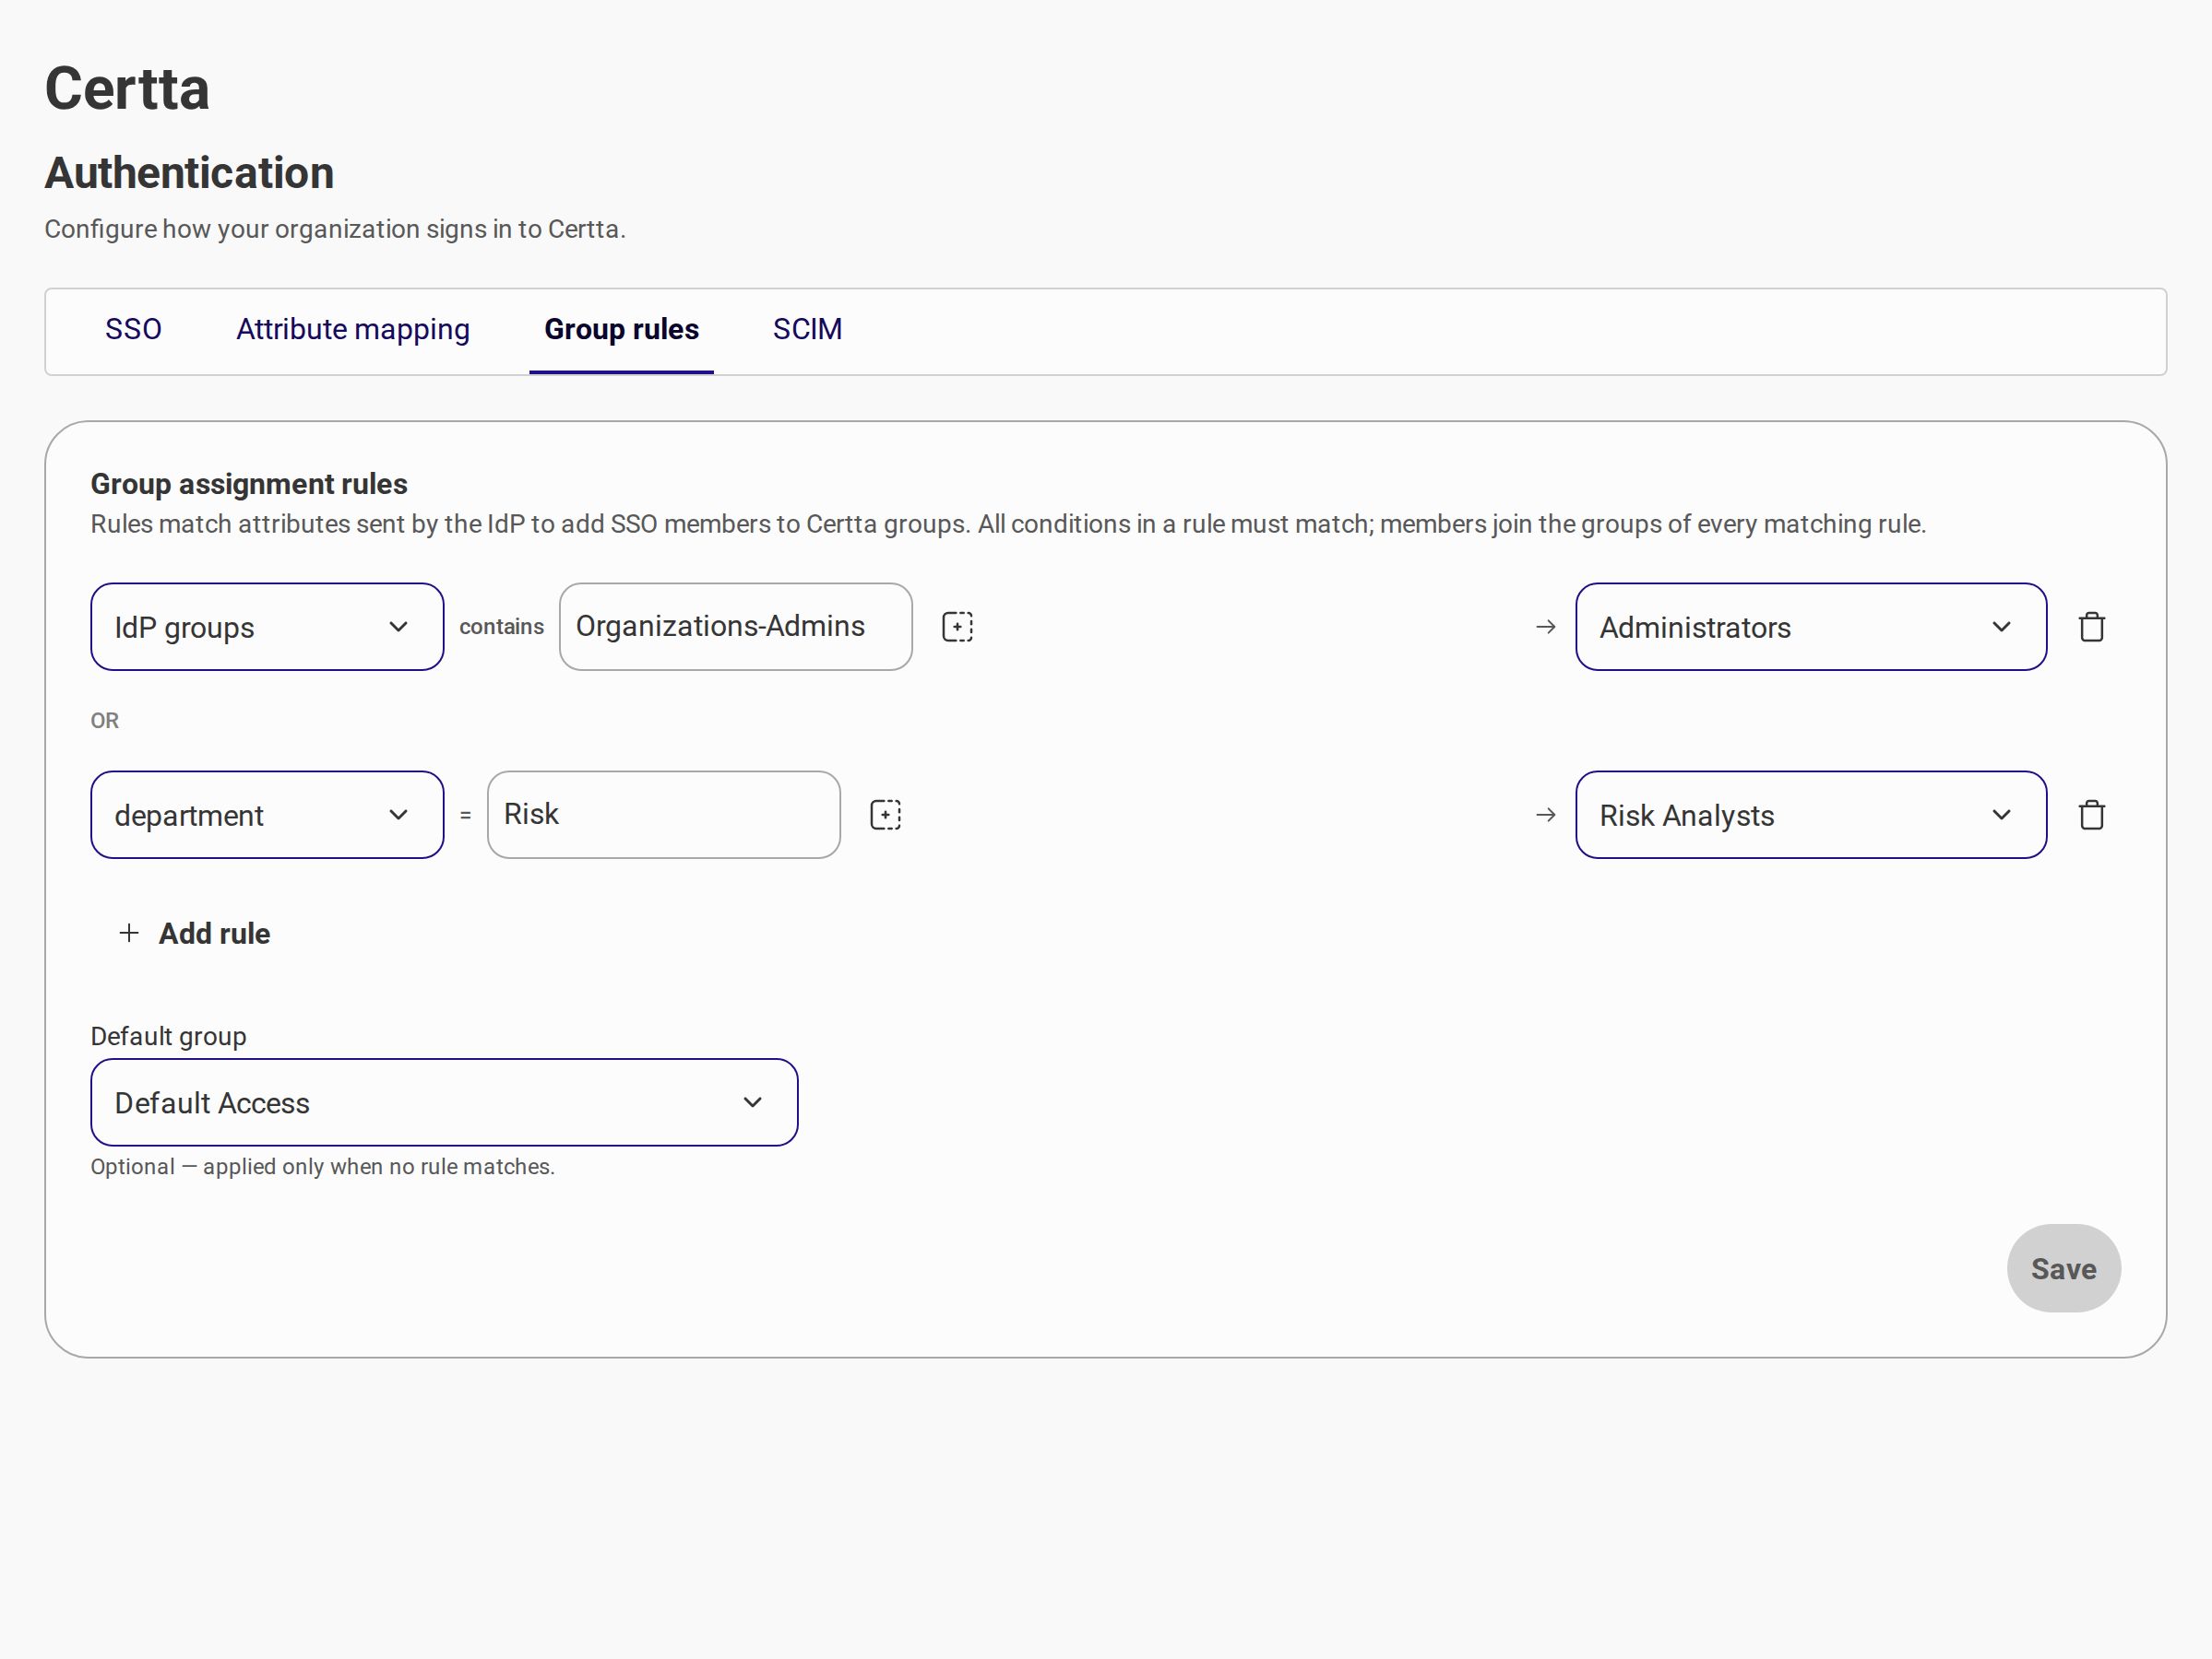
Task: Delete the Administrators rule
Action: [2091, 627]
